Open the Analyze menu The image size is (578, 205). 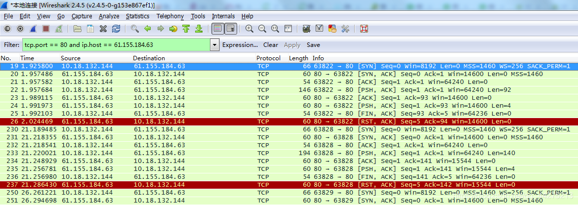109,16
